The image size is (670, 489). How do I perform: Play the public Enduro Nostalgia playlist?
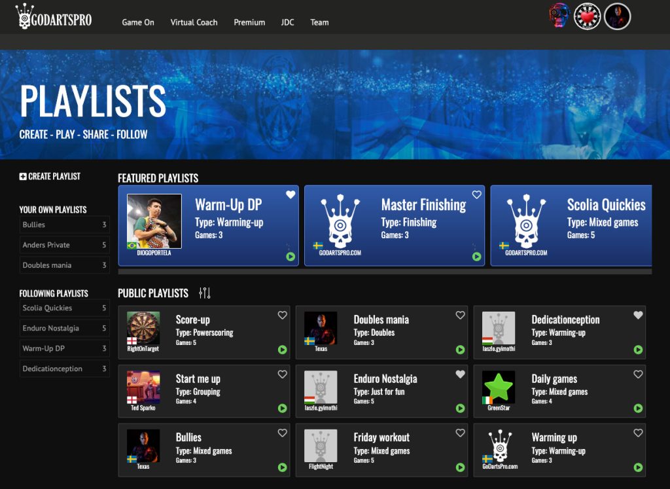pyautogui.click(x=460, y=408)
